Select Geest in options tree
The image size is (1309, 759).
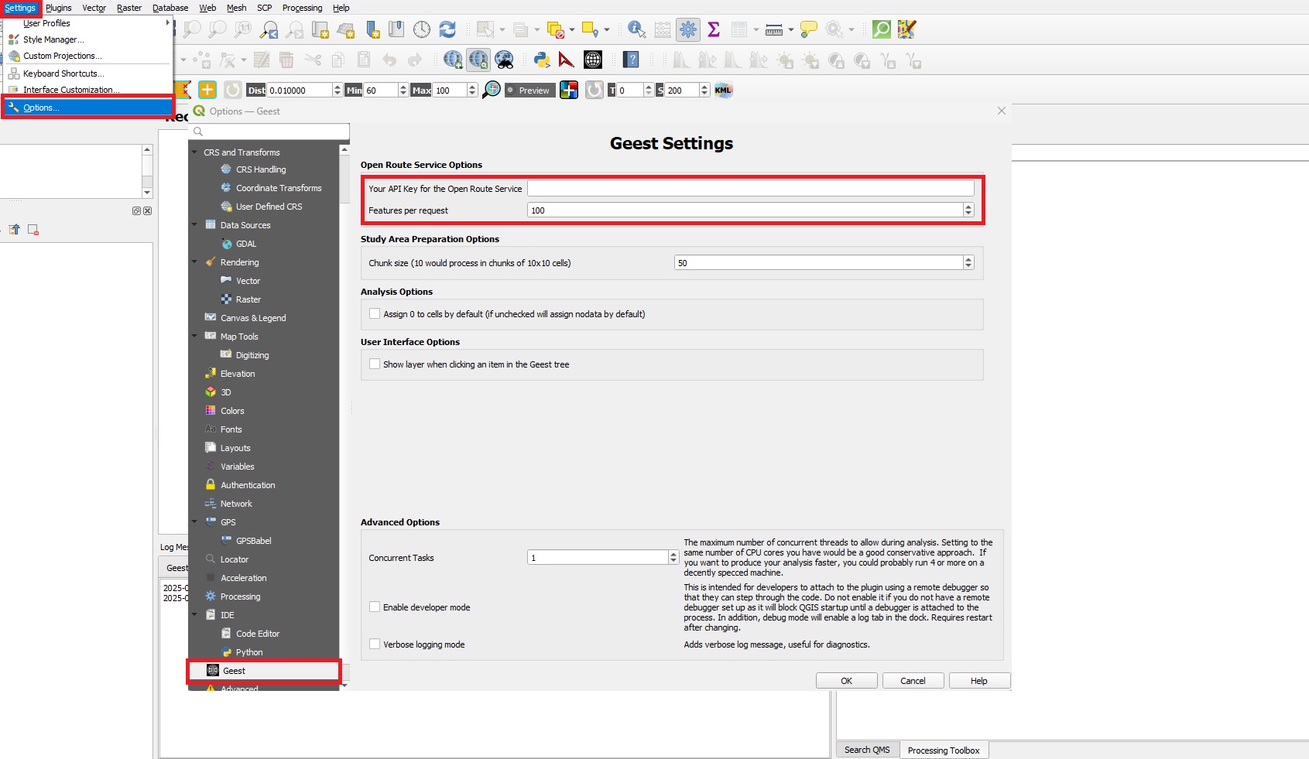pos(264,671)
